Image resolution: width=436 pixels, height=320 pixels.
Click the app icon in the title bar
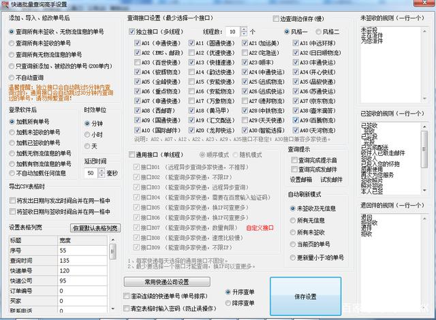pyautogui.click(x=5, y=5)
